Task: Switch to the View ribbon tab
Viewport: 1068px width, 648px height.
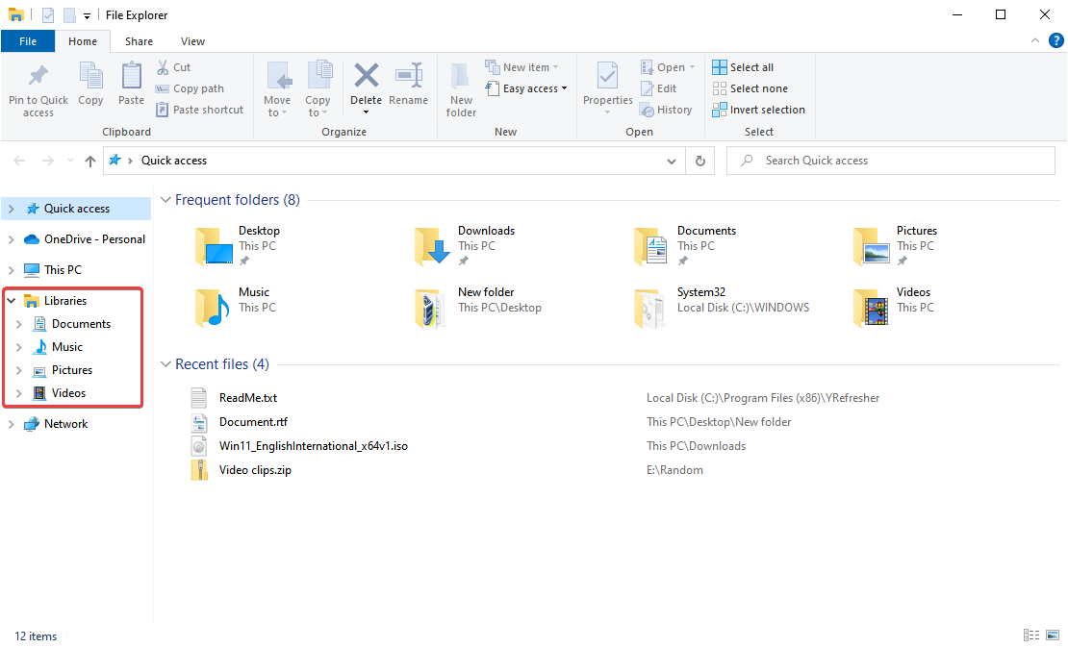Action: [192, 41]
